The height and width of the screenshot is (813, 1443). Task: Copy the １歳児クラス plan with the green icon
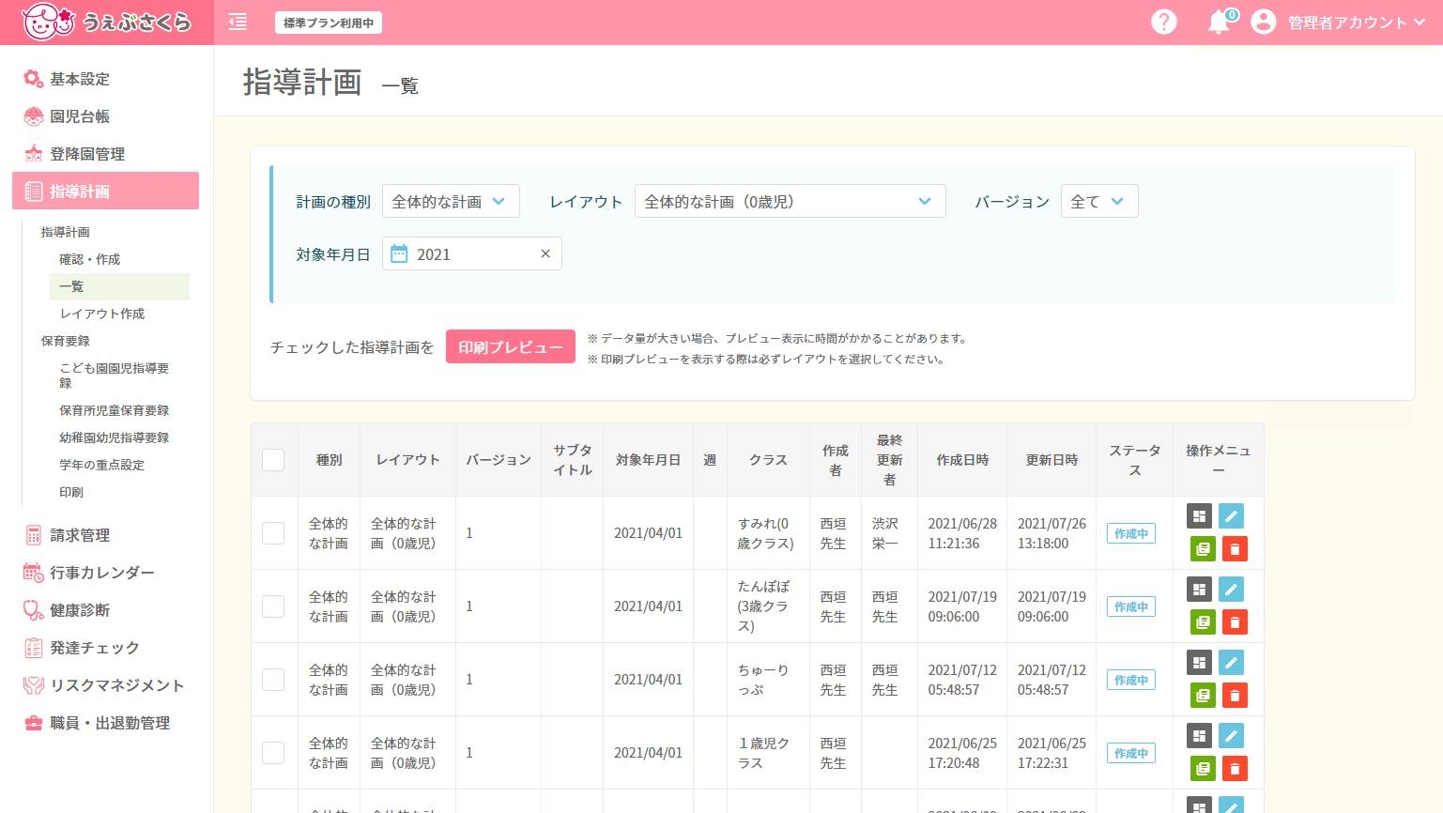1203,768
